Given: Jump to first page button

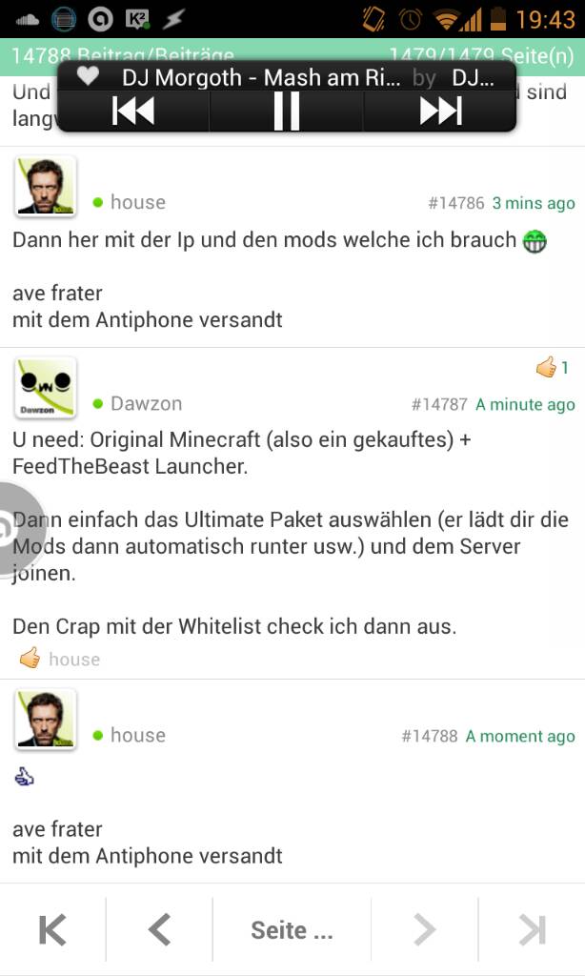Looking at the screenshot, I should click(52, 930).
